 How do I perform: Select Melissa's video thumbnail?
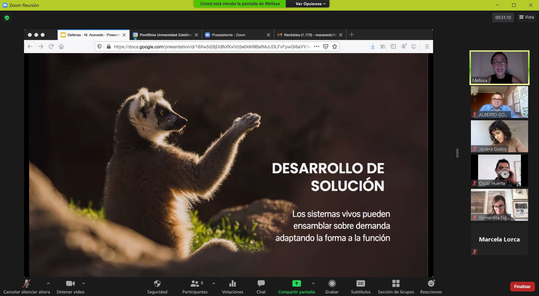click(x=500, y=68)
